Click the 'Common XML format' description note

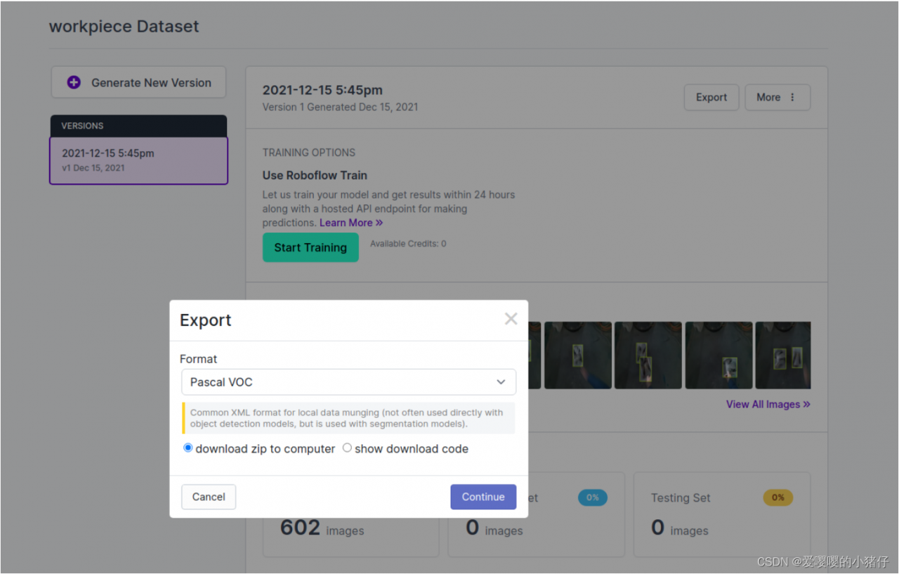click(348, 418)
